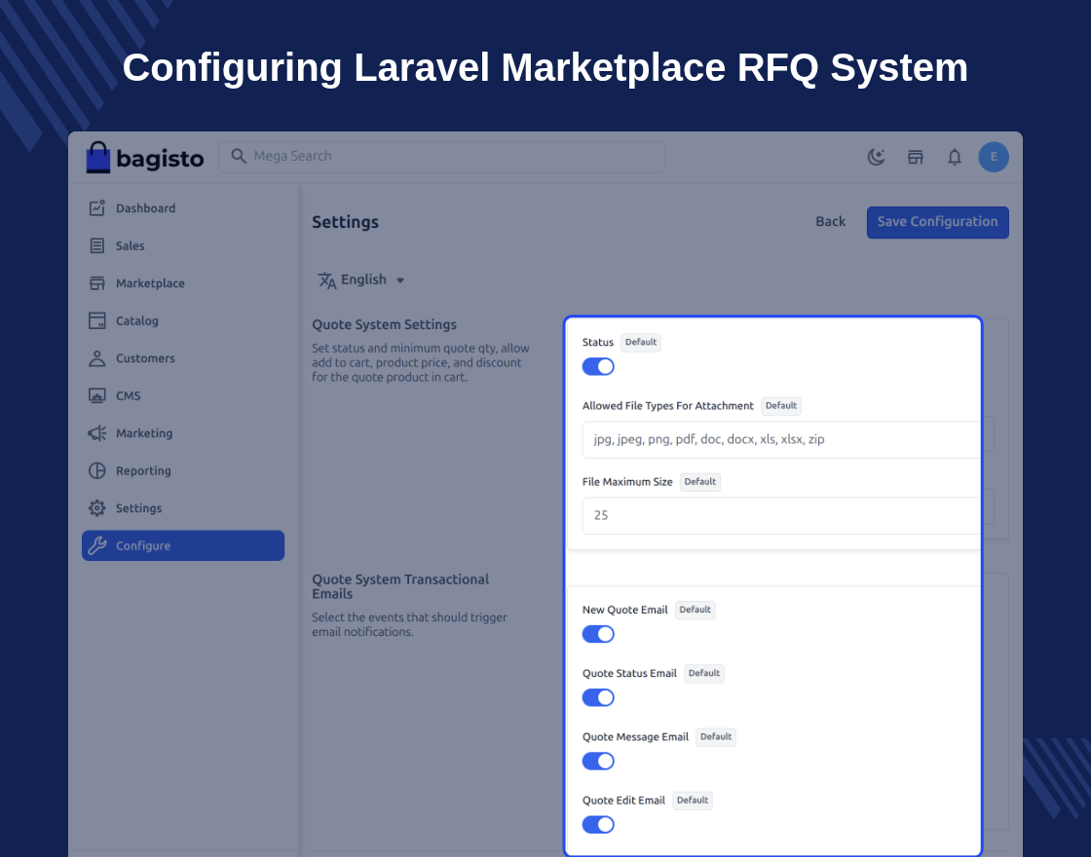Click Default badge beside Allowed File Types
The image size is (1091, 857).
(x=780, y=406)
